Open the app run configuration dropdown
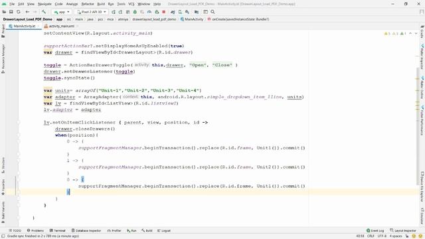The image size is (425, 239). [62, 12]
